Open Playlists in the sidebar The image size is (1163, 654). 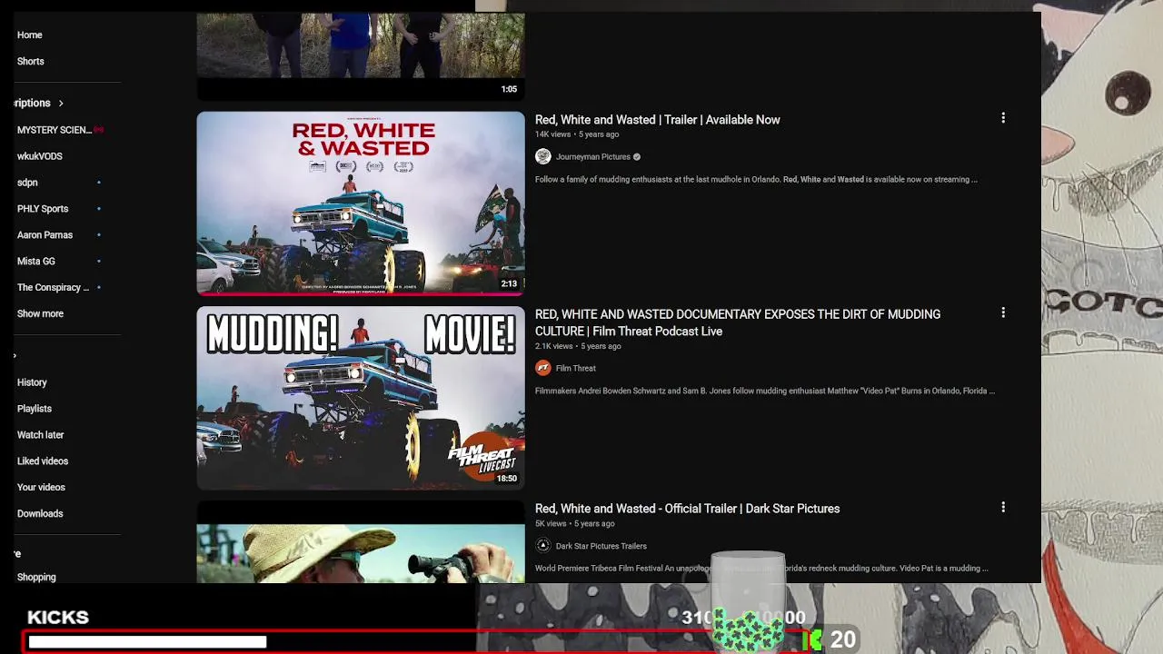[x=35, y=409]
